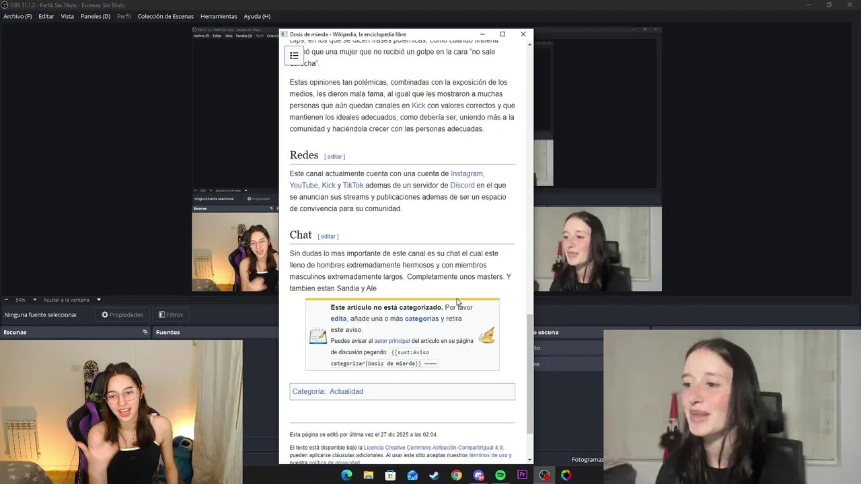Click the Wikipedia window vertical scrollbar thumb
This screenshot has height=484, width=861.
pyautogui.click(x=529, y=374)
